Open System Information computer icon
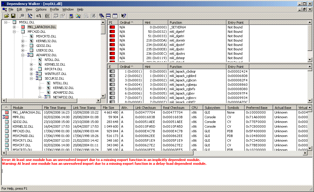Image resolution: width=314 pixels, height=192 pixels. [x=71, y=16]
